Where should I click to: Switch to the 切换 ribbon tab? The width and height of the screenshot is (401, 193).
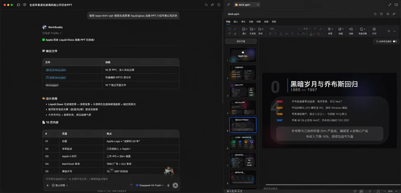[251, 22]
